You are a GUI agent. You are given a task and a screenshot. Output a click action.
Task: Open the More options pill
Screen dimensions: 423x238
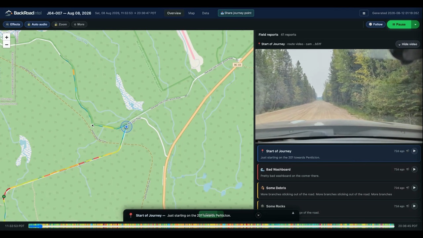click(x=79, y=24)
